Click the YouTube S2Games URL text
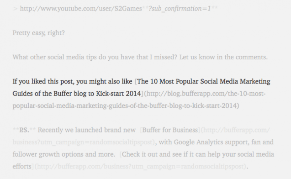291x179 pixels. pos(81,9)
